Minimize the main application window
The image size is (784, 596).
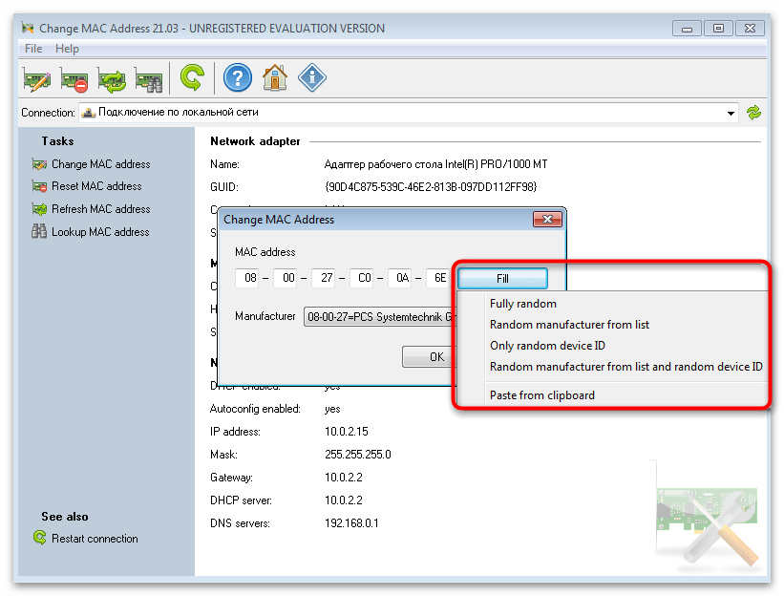point(687,29)
